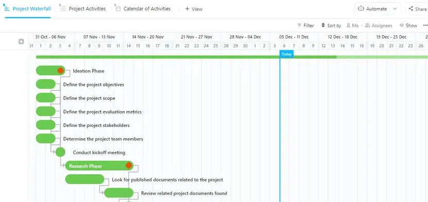
Task: Open the Sort by menu
Action: (331, 25)
